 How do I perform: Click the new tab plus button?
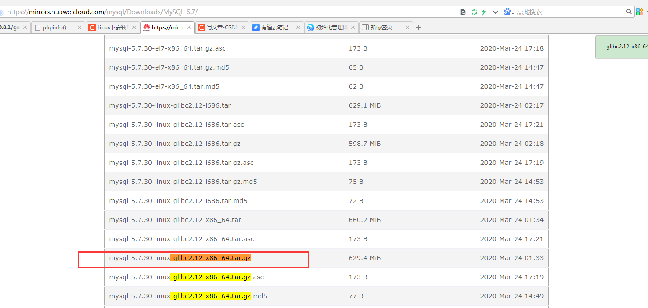click(418, 27)
